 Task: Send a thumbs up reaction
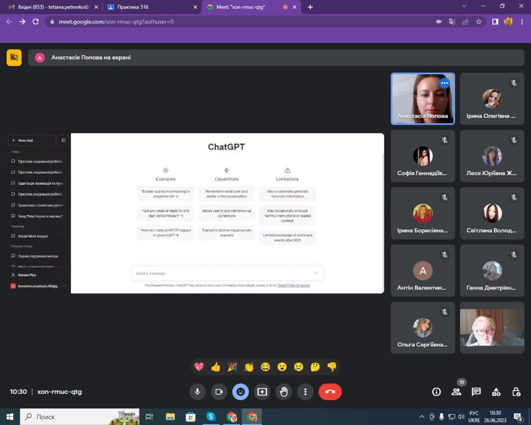(x=216, y=367)
